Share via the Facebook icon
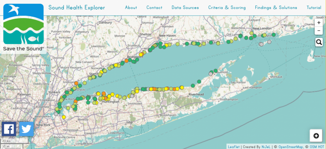 pos(9,129)
